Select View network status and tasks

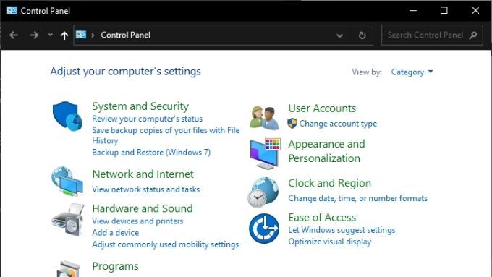146,189
